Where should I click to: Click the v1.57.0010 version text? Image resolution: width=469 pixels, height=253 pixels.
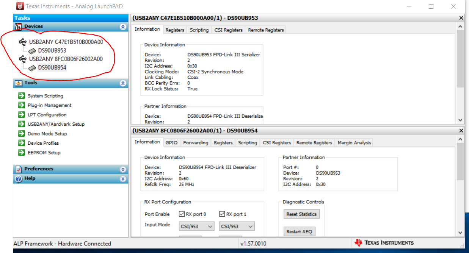pyautogui.click(x=253, y=244)
